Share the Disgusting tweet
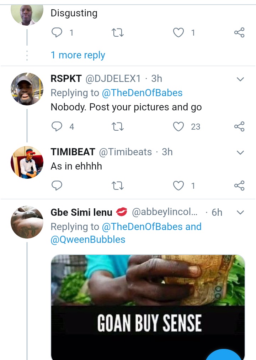This screenshot has width=256, height=360. (239, 33)
